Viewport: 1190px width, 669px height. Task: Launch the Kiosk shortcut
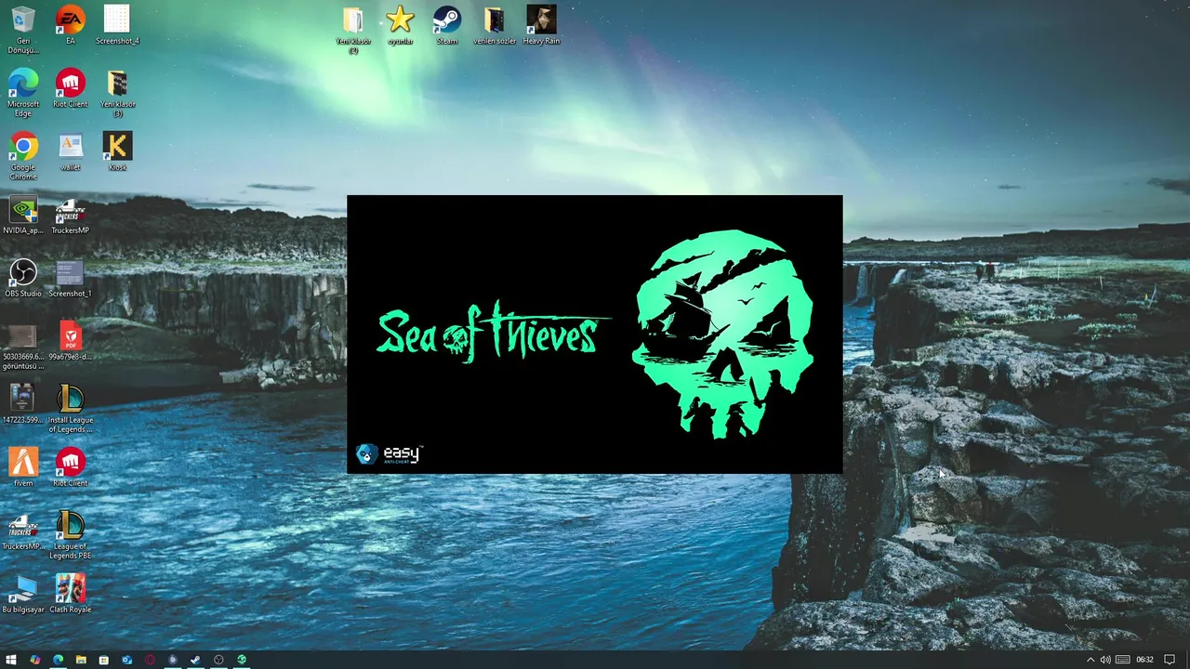[117, 151]
